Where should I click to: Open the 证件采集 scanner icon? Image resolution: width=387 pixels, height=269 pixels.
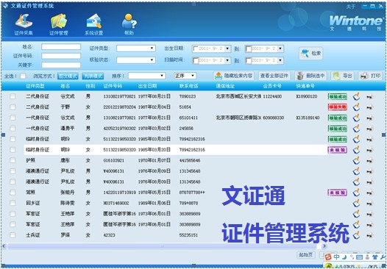(x=24, y=22)
